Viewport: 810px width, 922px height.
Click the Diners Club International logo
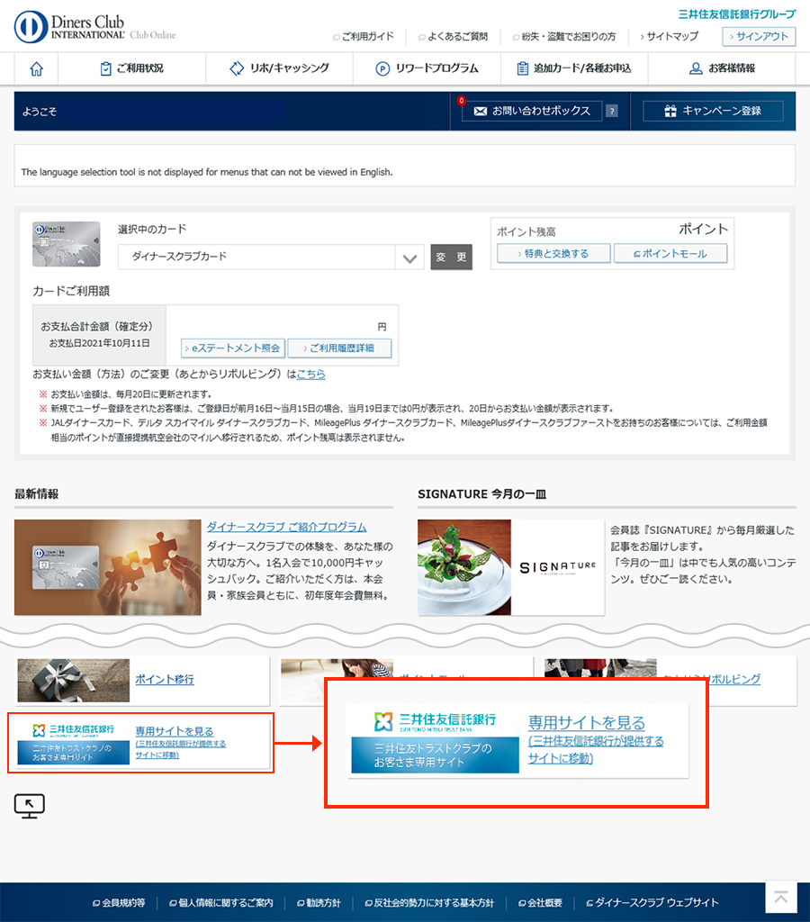tap(69, 27)
